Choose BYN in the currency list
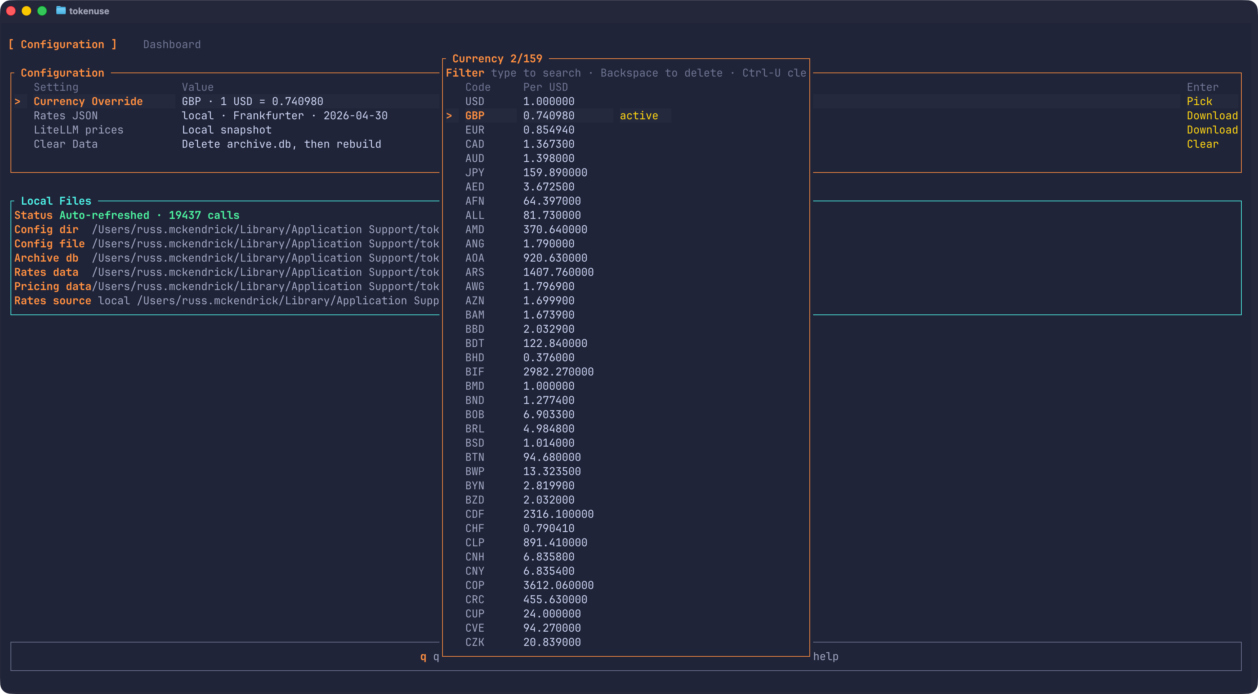 pyautogui.click(x=626, y=486)
